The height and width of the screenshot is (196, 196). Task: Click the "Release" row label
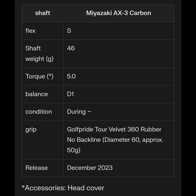(x=37, y=168)
